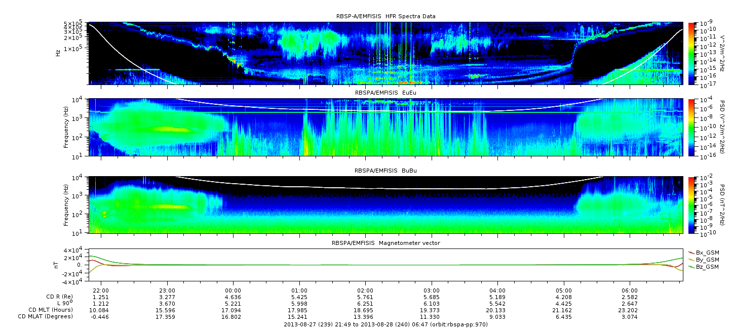
Task: Click the RBSPA/EMFISIS EuEu panel title
Action: (x=385, y=93)
